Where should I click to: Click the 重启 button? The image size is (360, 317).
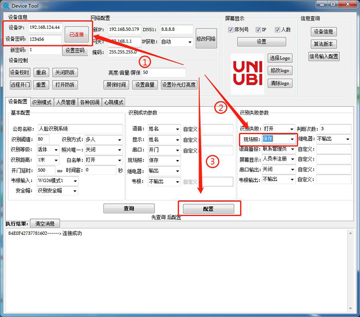tap(41, 72)
